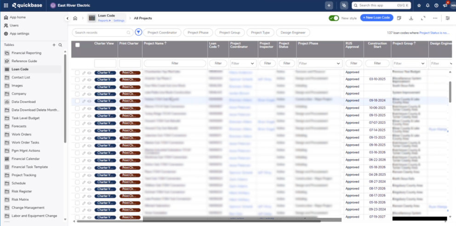
Task: Click the megaphone announcements icon
Action: [445, 6]
